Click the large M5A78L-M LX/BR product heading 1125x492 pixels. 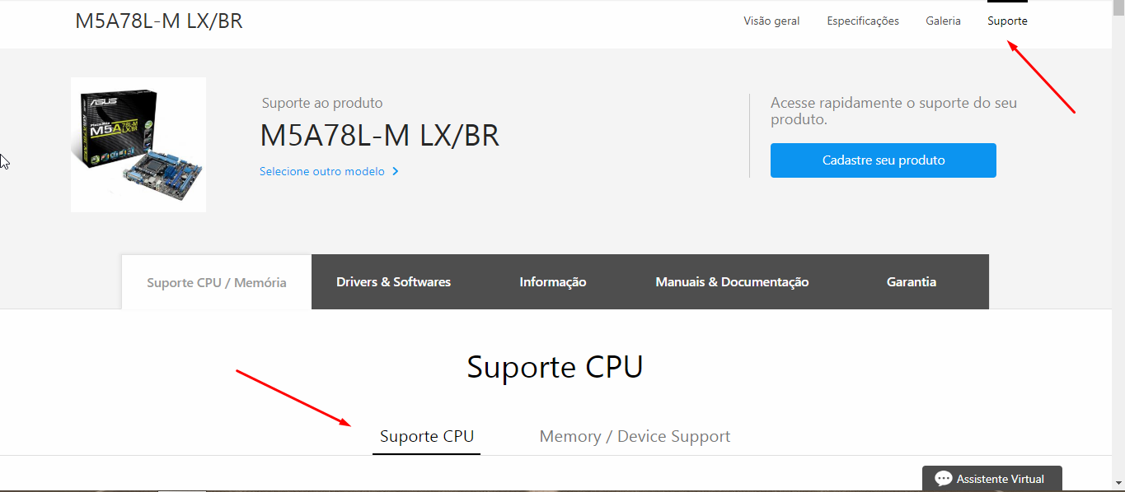tap(379, 136)
